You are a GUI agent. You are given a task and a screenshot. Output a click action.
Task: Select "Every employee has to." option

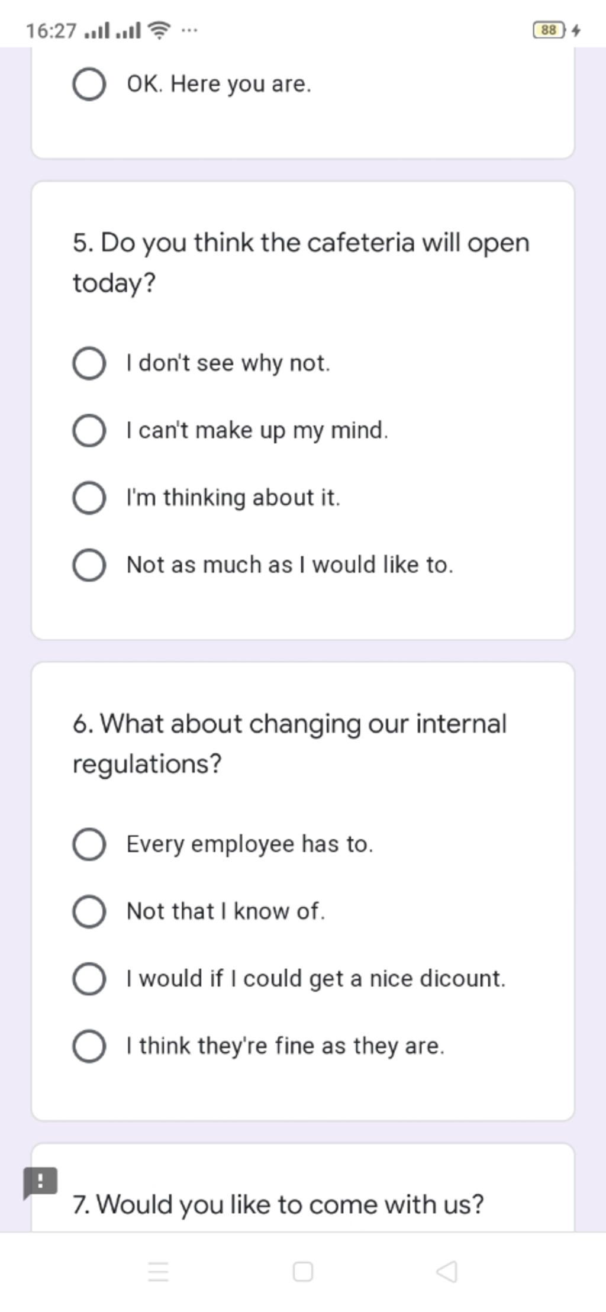click(89, 844)
